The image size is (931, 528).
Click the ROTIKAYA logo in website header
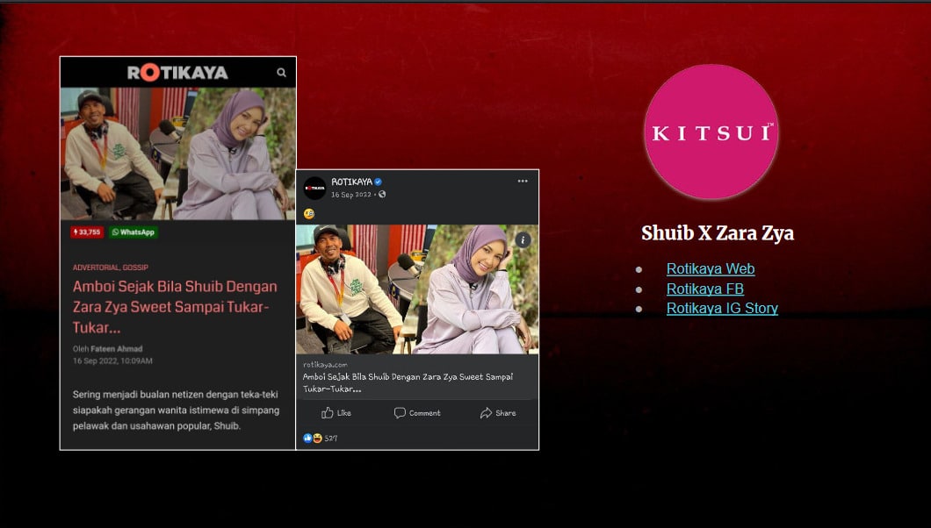[177, 73]
